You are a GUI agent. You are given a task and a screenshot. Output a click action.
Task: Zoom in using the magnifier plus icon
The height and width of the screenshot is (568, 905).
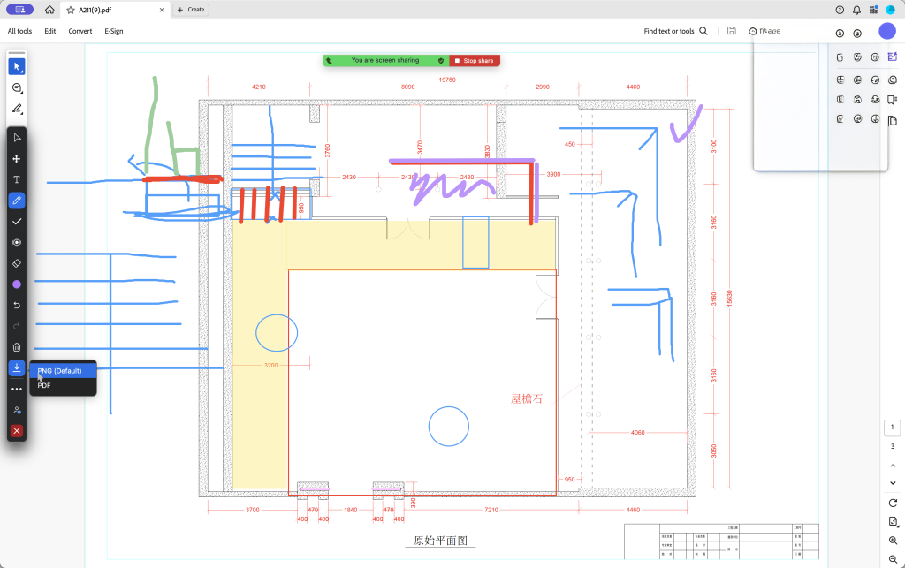coord(893,541)
